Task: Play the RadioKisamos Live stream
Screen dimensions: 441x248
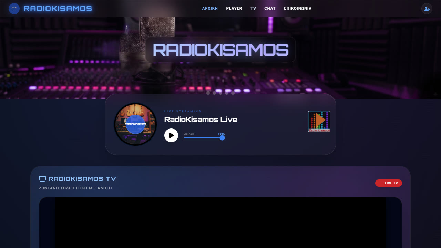Action: [x=171, y=135]
